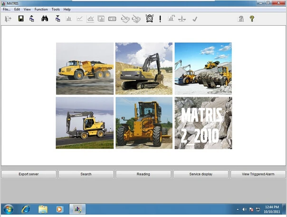Open the Function menu

point(41,10)
